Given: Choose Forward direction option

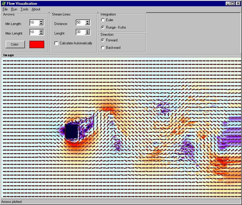Looking at the screenshot, I should [103, 40].
